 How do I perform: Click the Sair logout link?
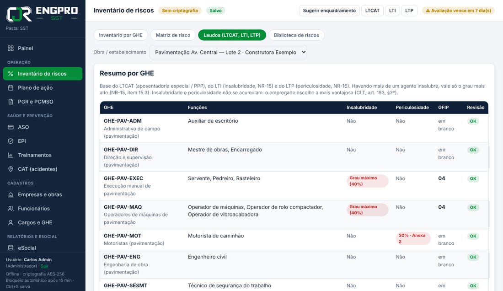[x=44, y=266]
